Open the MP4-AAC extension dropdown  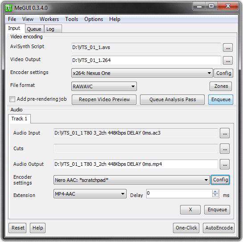click(90, 194)
